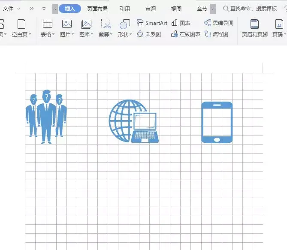
Task: Open 页眉和页脚 header and footer
Action: click(x=254, y=28)
